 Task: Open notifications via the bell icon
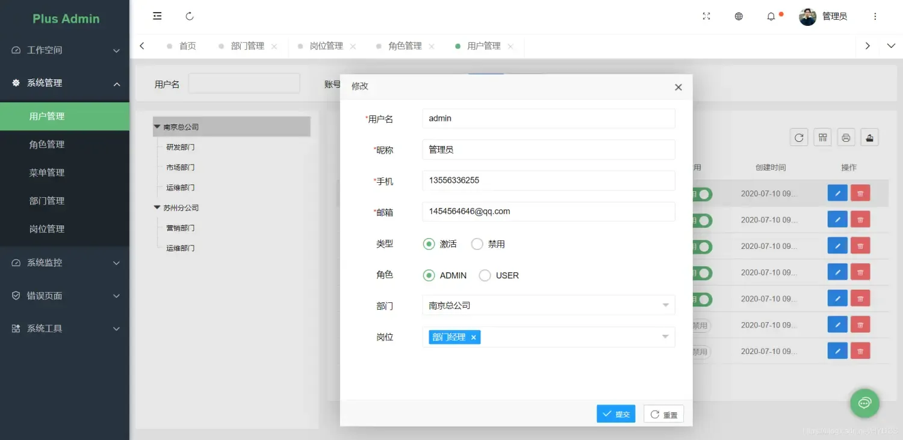(x=771, y=16)
